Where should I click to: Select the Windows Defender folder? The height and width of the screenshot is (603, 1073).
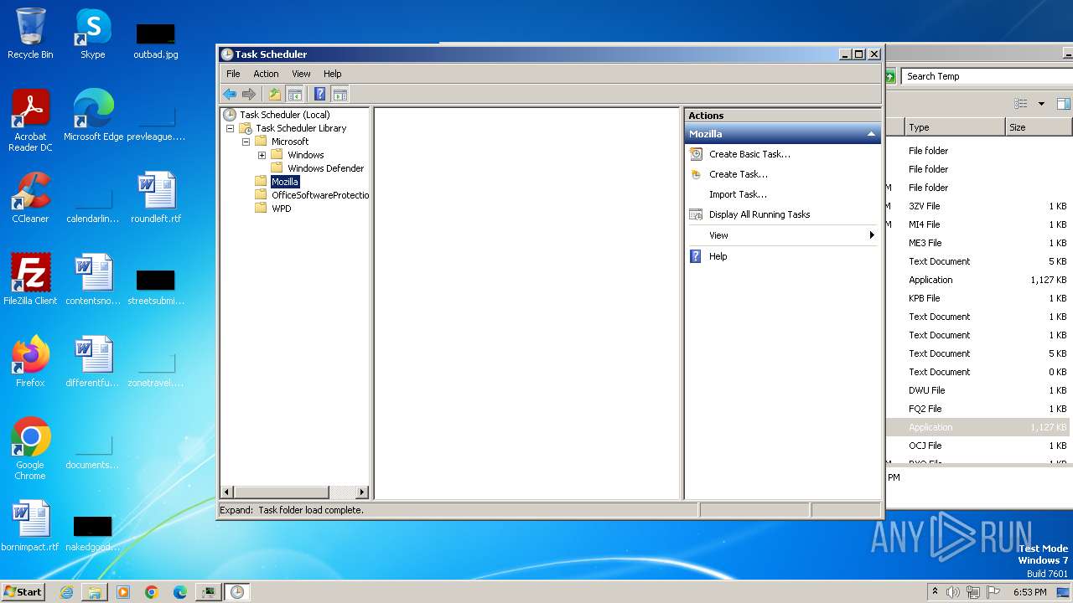point(325,168)
